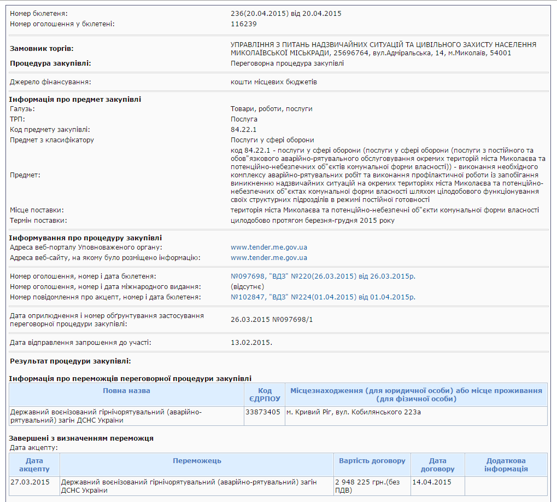
Task: Click the procurement subject code 84.22.1 value
Action: pyautogui.click(x=244, y=130)
